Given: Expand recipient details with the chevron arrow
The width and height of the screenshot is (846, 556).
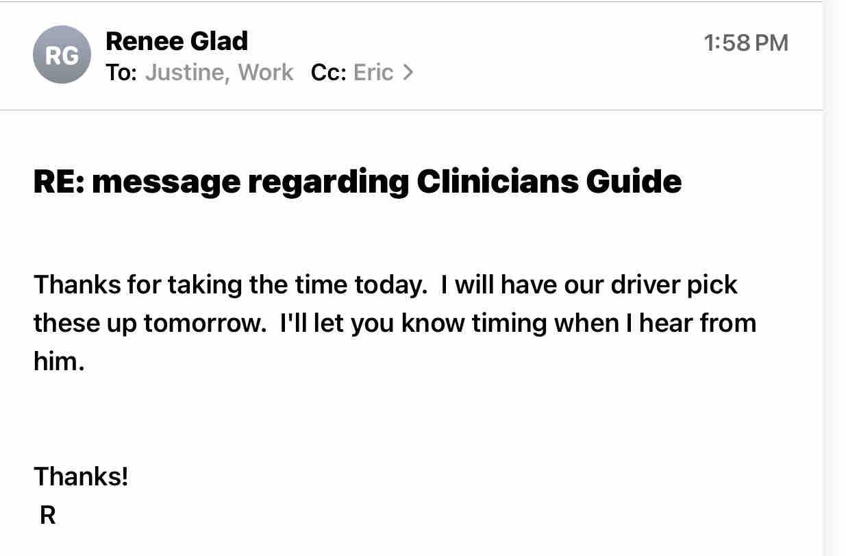Looking at the screenshot, I should point(408,72).
